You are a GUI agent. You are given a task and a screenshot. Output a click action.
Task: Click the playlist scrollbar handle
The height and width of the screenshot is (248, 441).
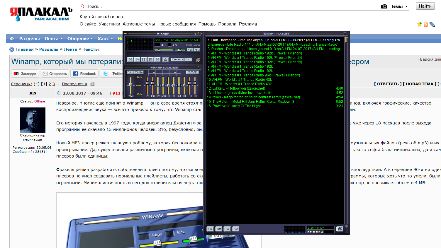[346, 40]
